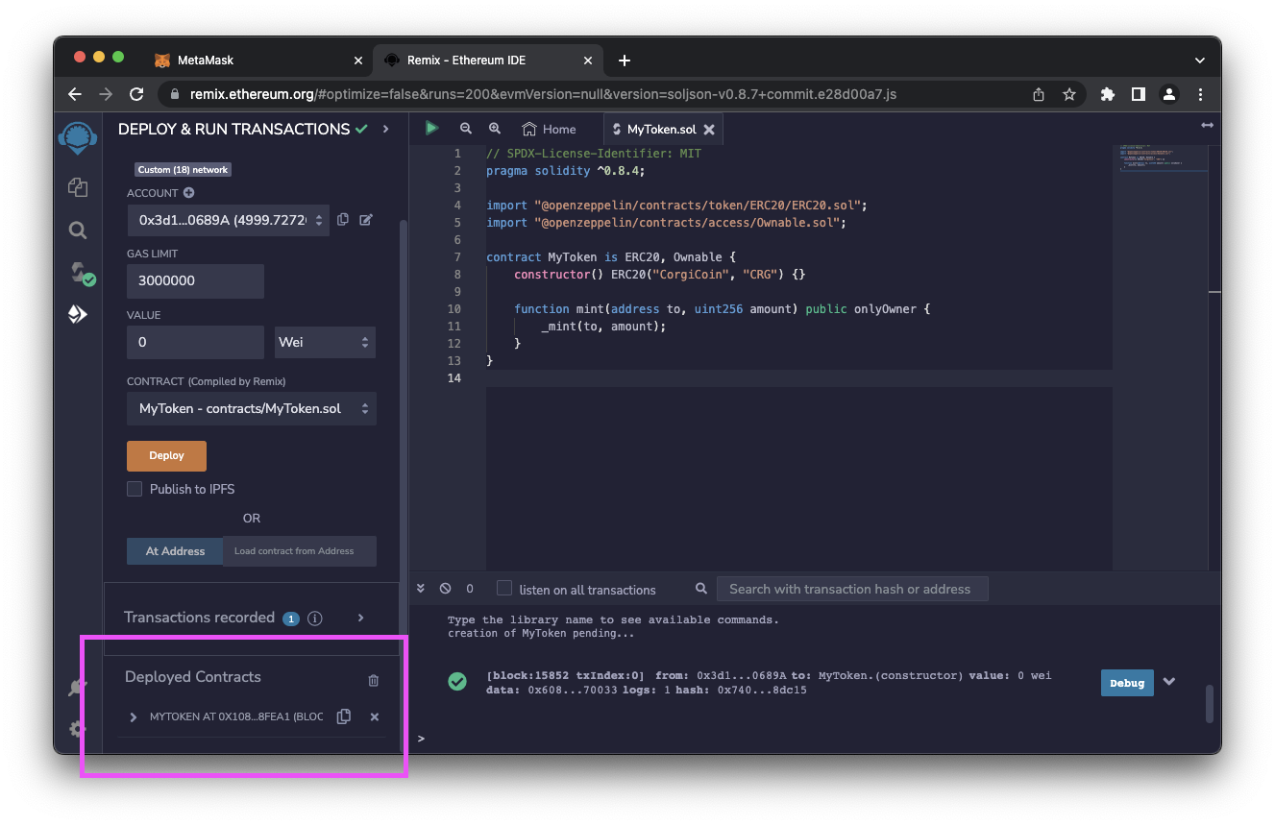The height and width of the screenshot is (825, 1275).
Task: Zoom out the editor font
Action: (466, 128)
